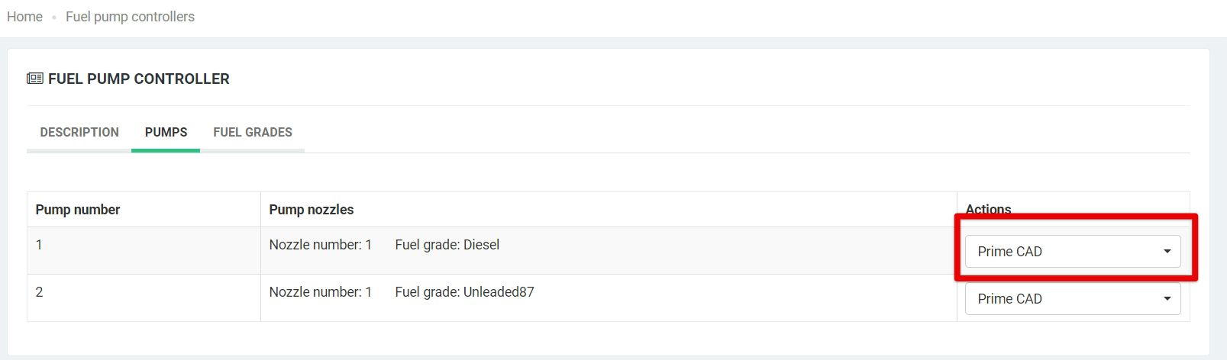Click the Actions column header
This screenshot has width=1227, height=360.
coord(988,209)
